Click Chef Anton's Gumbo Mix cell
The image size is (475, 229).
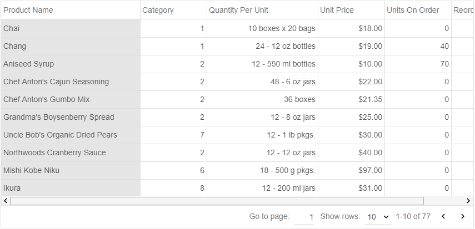(x=71, y=99)
